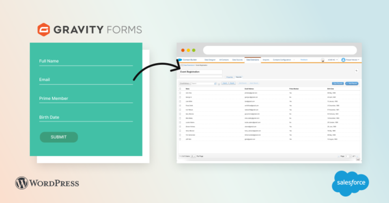389x203 pixels.
Task: Click the Contact Builder cloud icon
Action: (180, 60)
